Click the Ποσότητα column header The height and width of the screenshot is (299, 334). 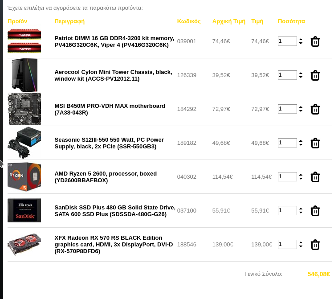291,21
